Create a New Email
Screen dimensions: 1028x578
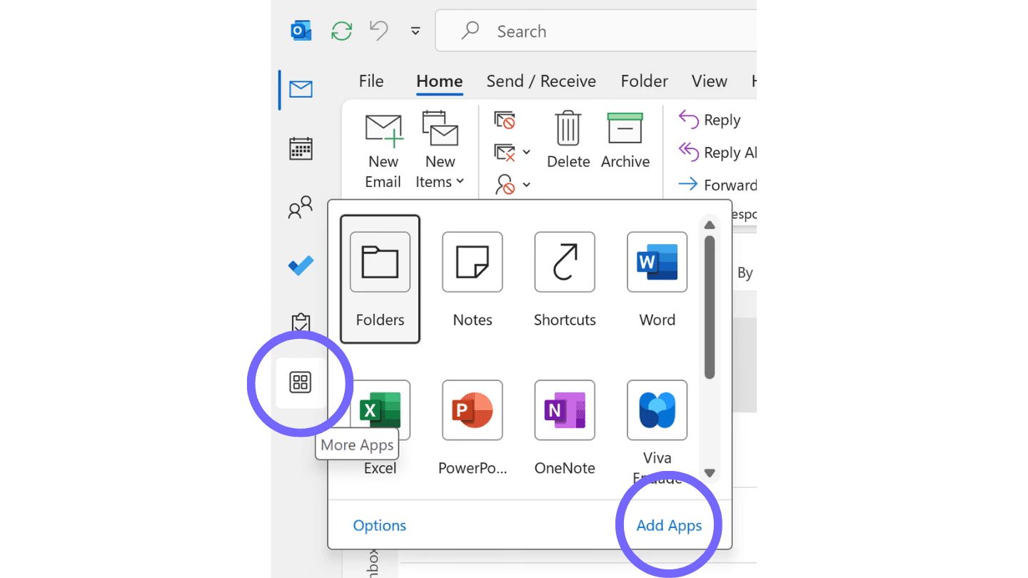pyautogui.click(x=383, y=151)
